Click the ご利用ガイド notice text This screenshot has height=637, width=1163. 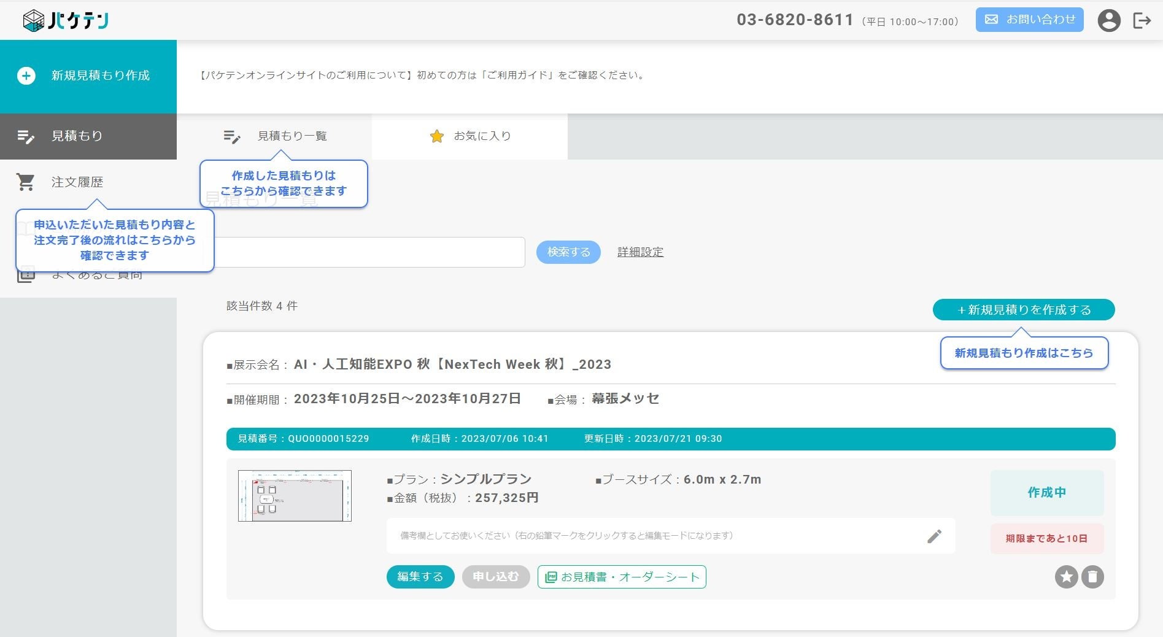click(422, 75)
